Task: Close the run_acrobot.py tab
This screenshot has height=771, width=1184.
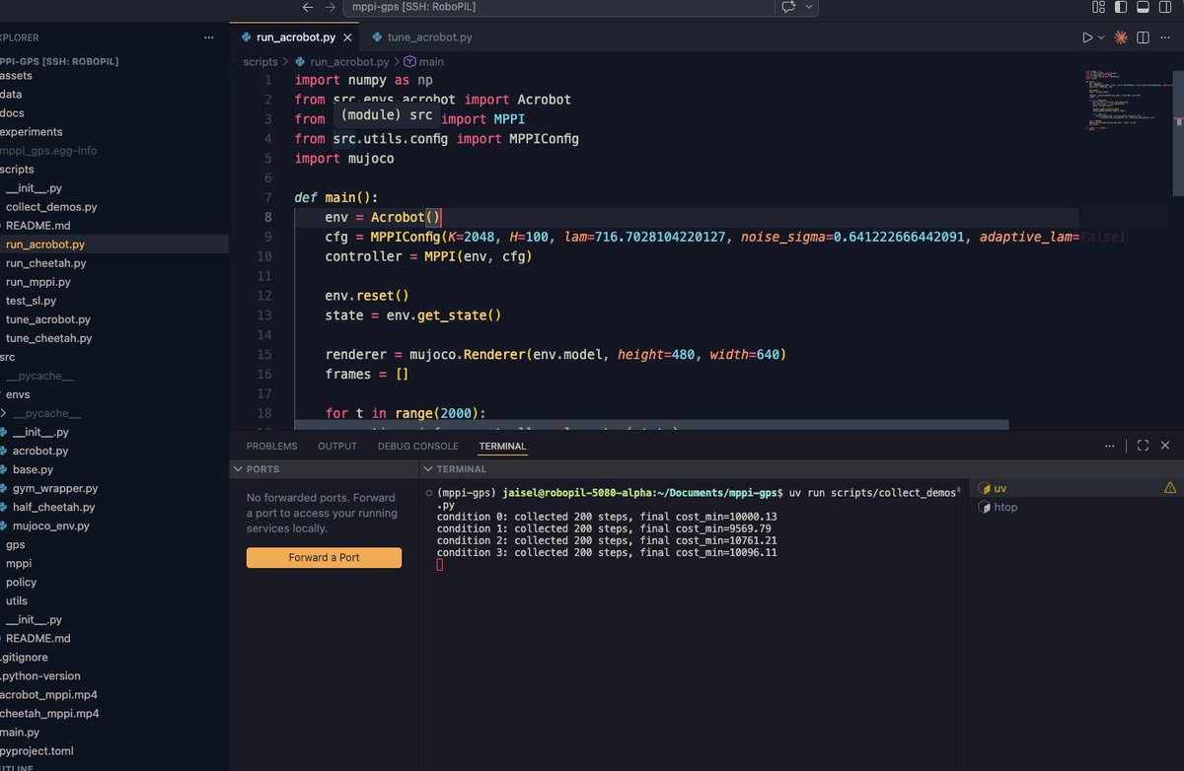Action: [x=347, y=37]
